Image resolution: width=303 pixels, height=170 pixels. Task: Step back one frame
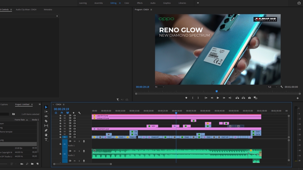tap(212, 98)
